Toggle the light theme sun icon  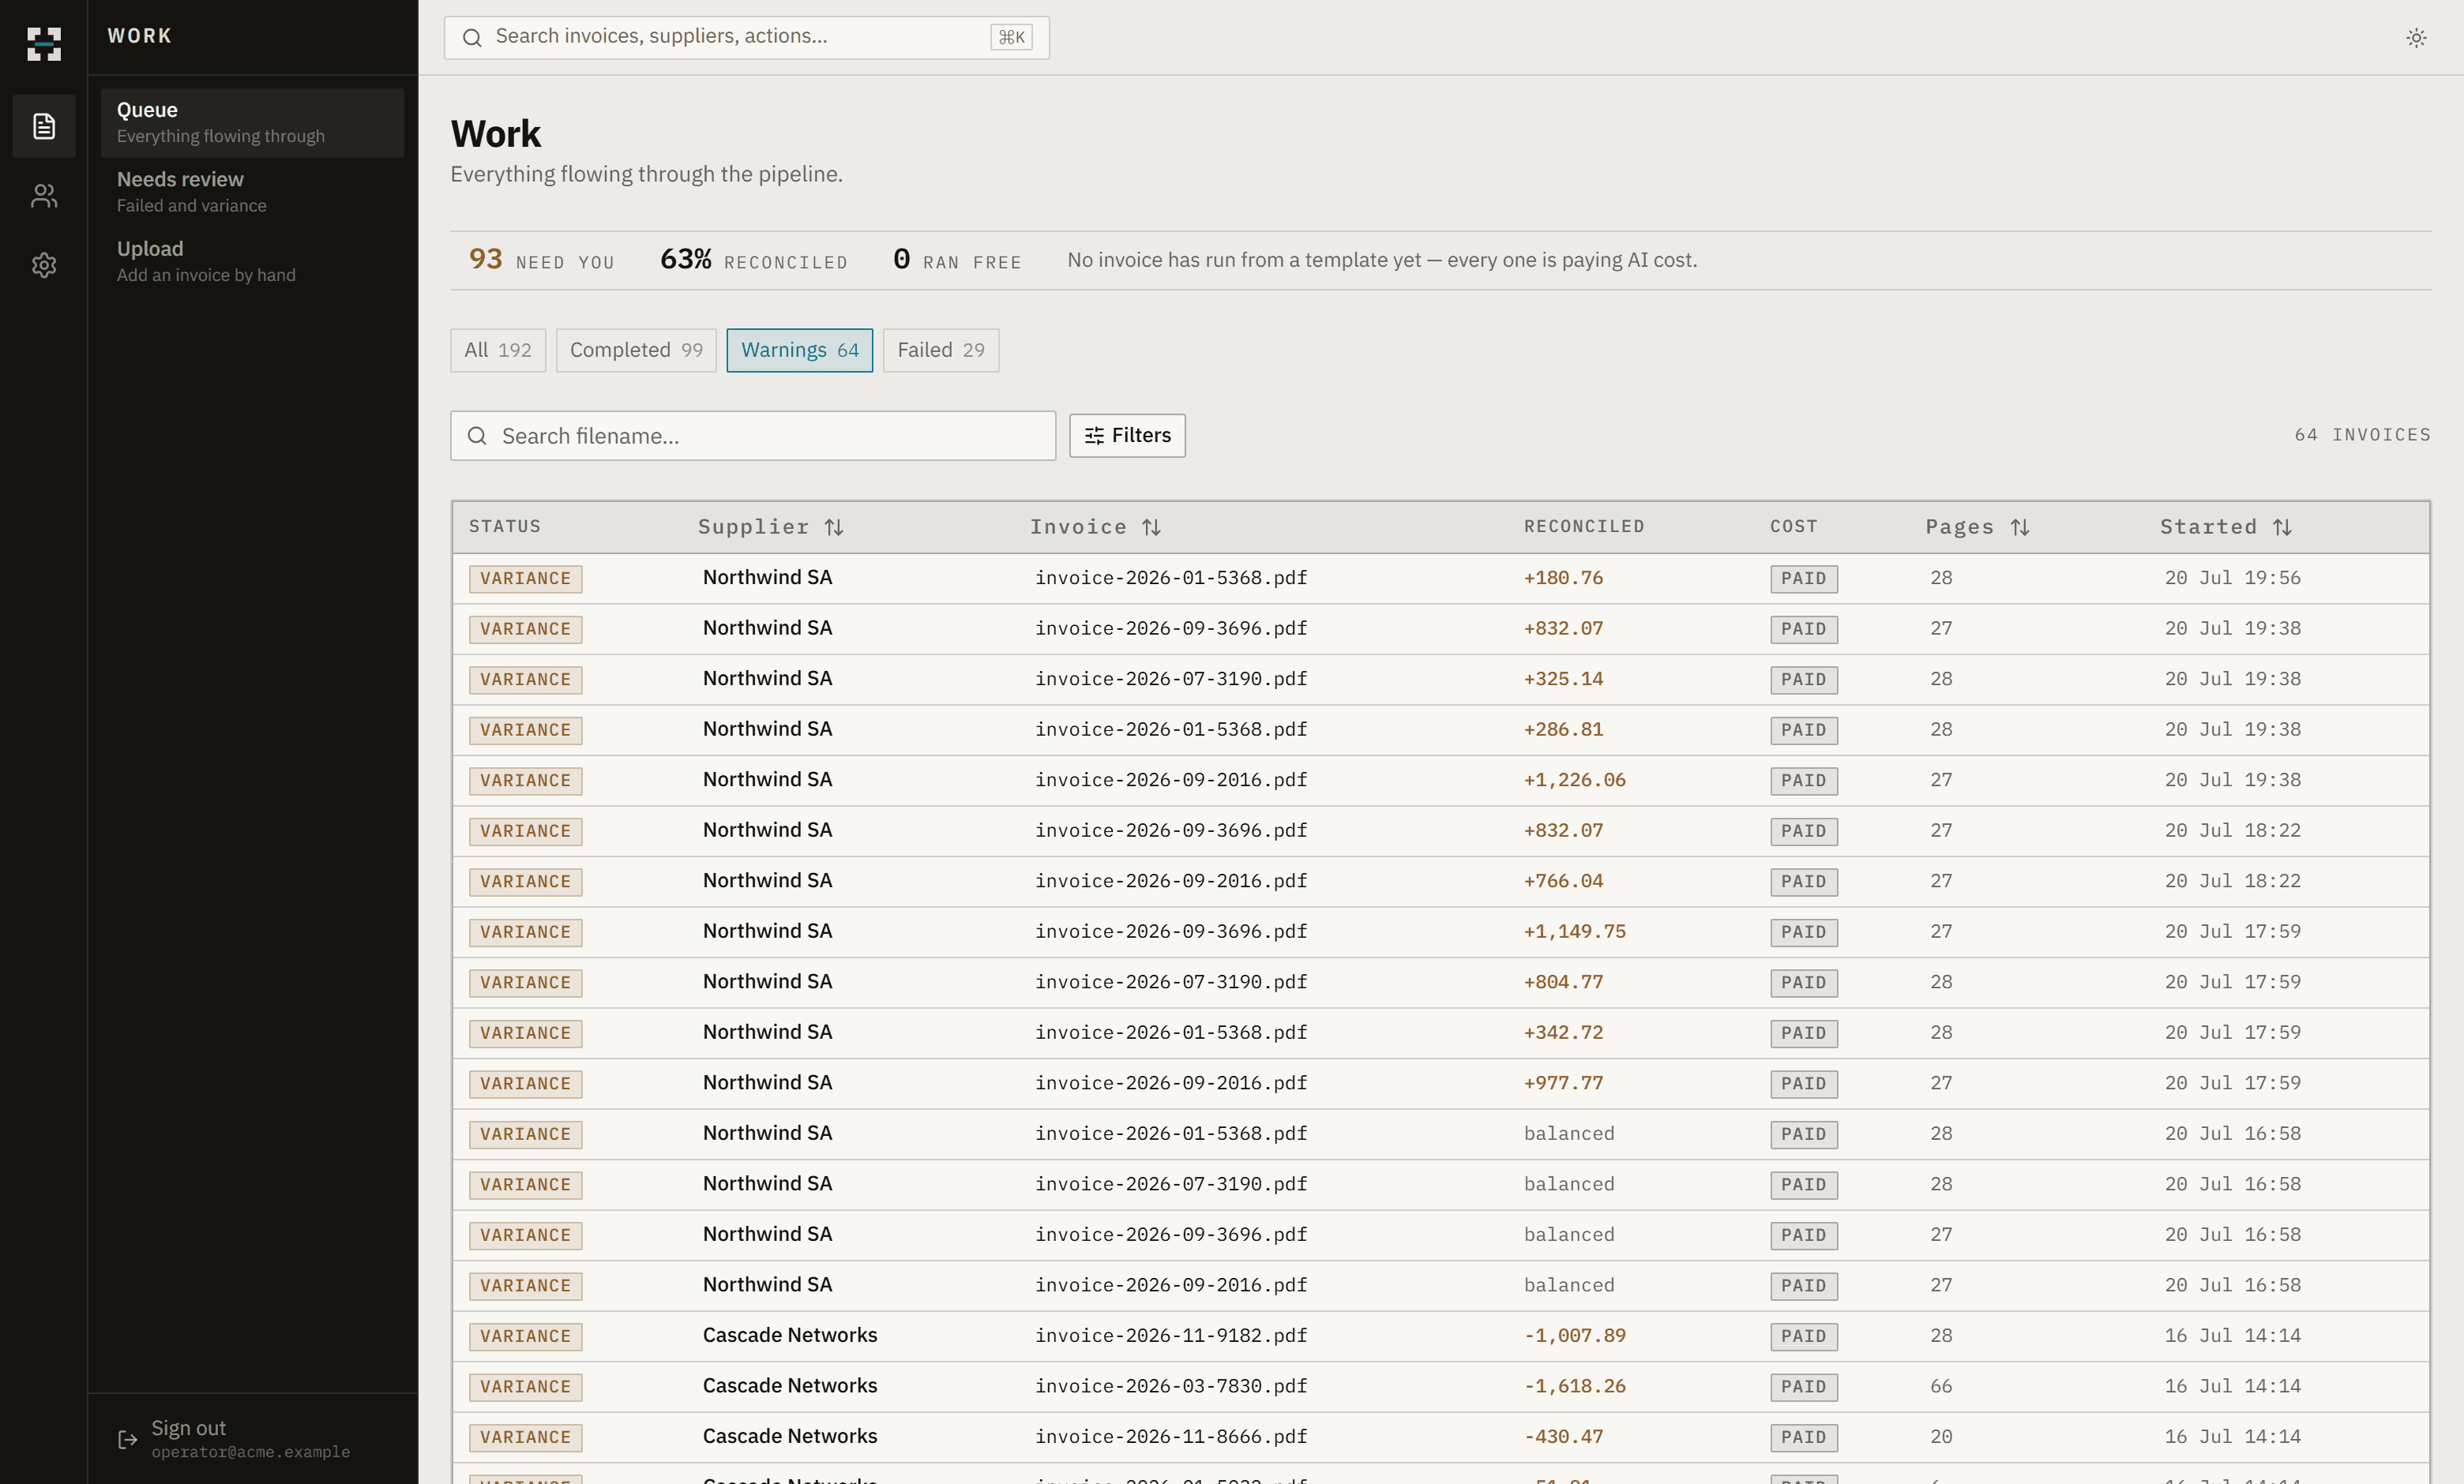2416,38
